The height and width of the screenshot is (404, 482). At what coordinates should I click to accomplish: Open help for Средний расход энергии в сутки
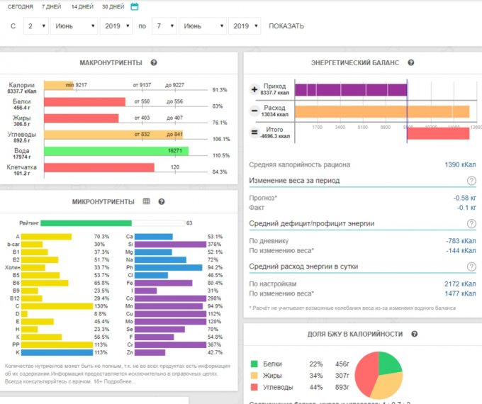click(x=471, y=266)
